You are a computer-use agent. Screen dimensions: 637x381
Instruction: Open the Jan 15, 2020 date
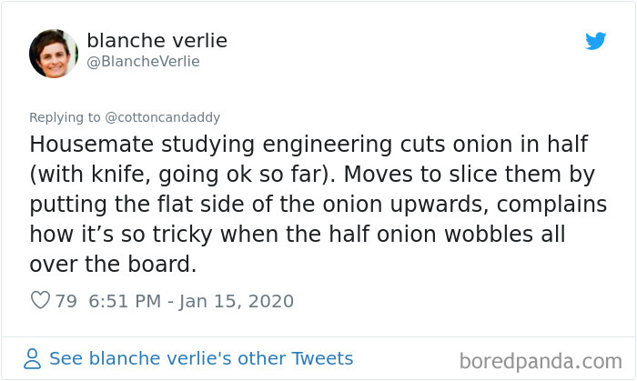tap(238, 301)
